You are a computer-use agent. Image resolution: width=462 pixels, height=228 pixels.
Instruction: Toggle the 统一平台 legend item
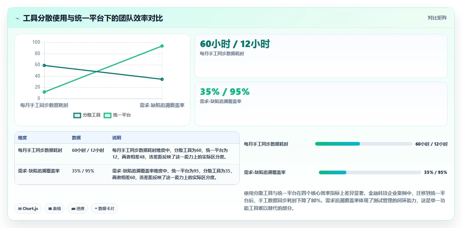click(x=117, y=115)
